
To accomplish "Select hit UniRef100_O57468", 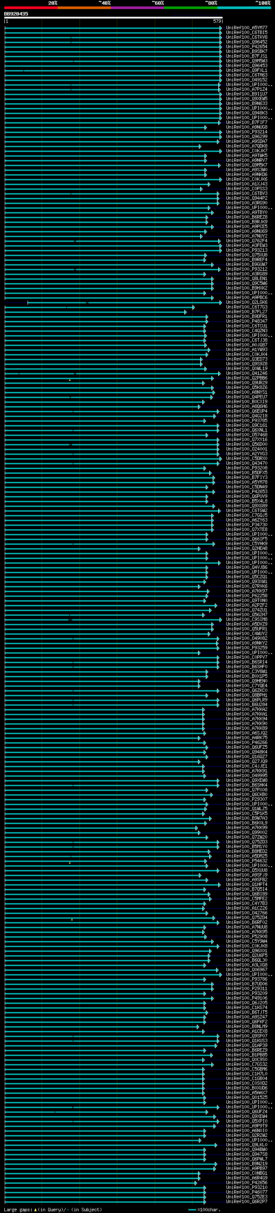I will (x=247, y=435).
